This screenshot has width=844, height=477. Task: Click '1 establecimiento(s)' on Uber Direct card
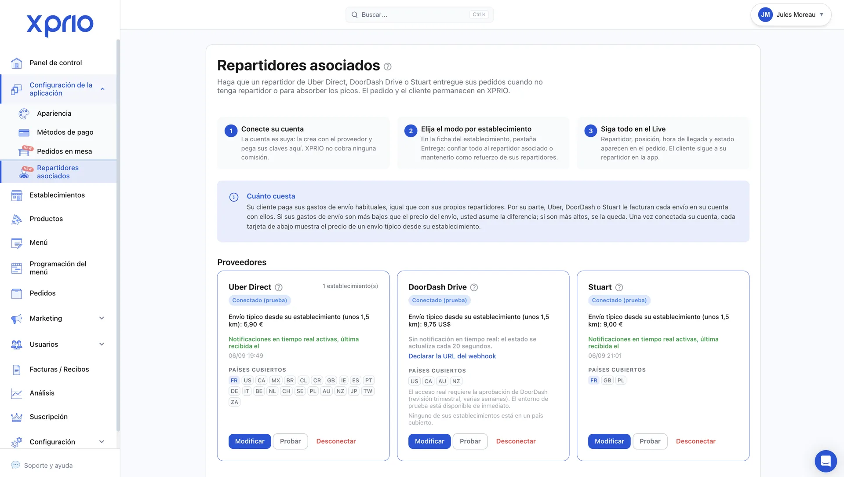(x=350, y=286)
